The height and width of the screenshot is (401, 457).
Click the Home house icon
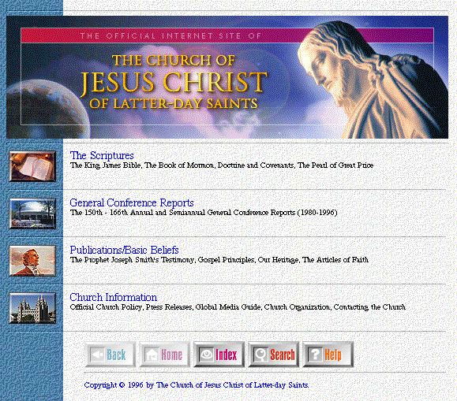[x=152, y=355]
